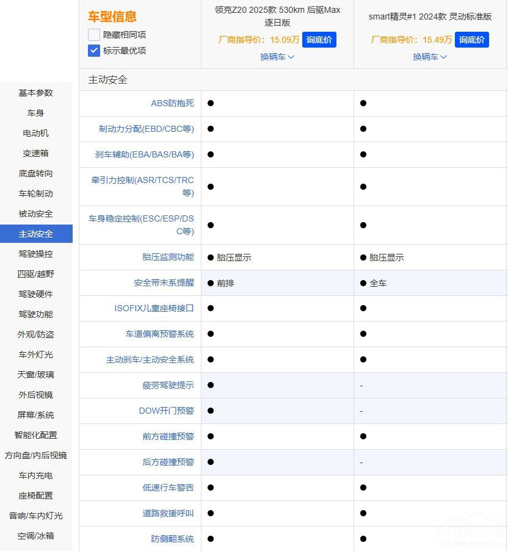
Task: Go to 座椅配置 in the sidebar
Action: pyautogui.click(x=36, y=495)
